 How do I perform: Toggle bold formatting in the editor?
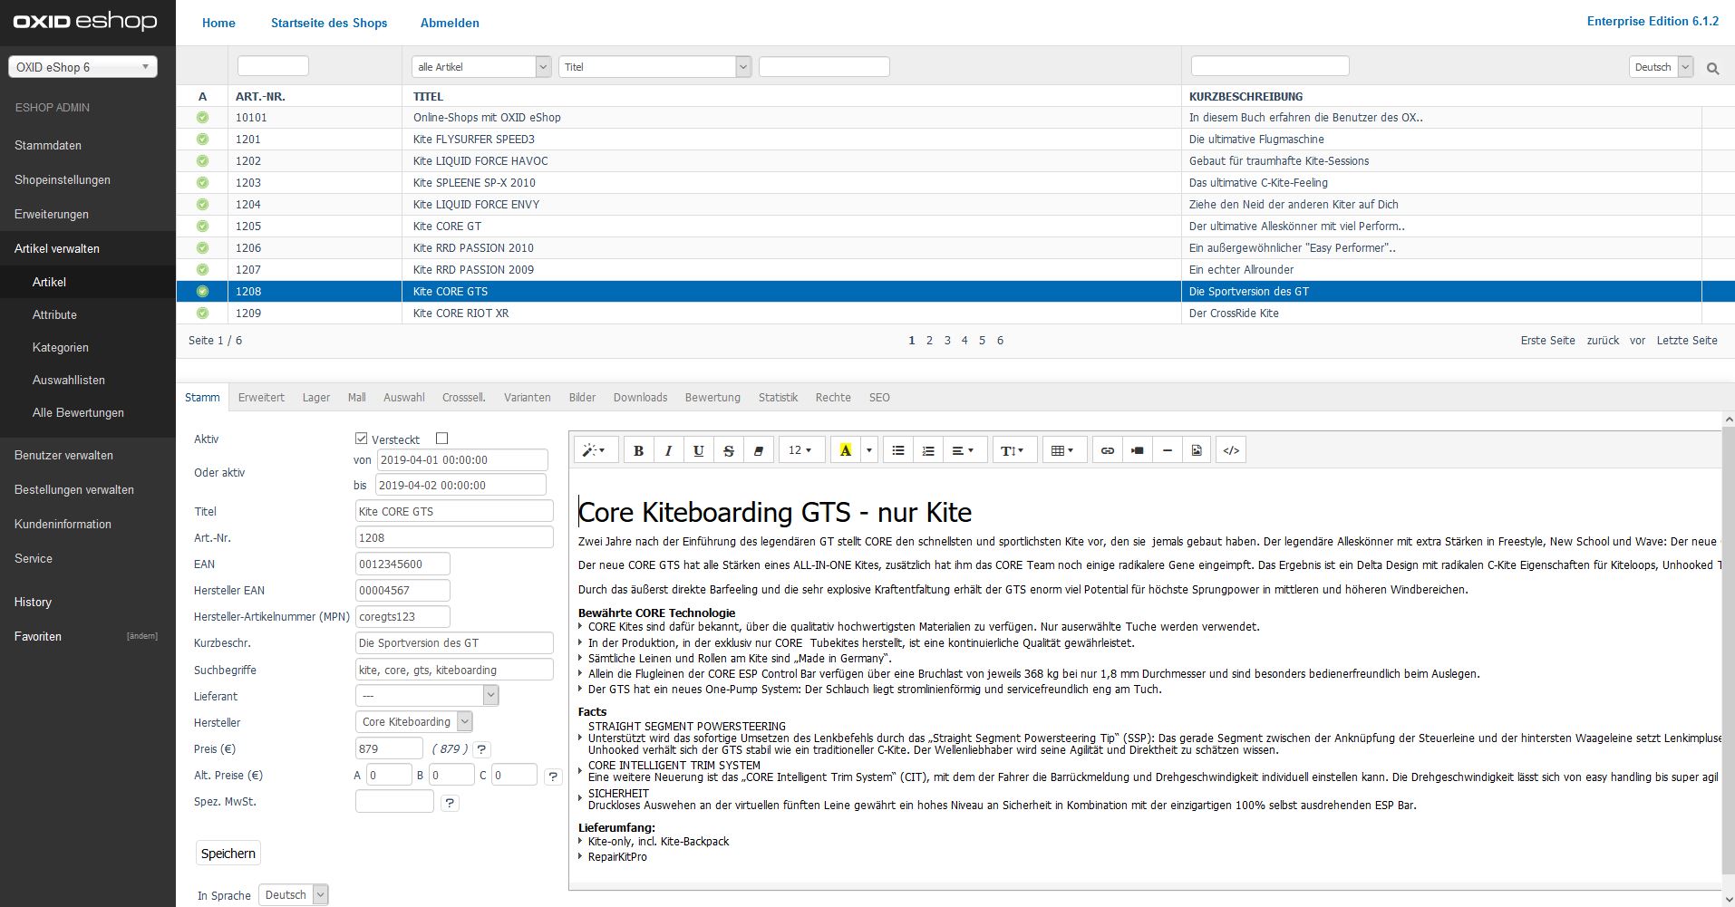coord(638,450)
